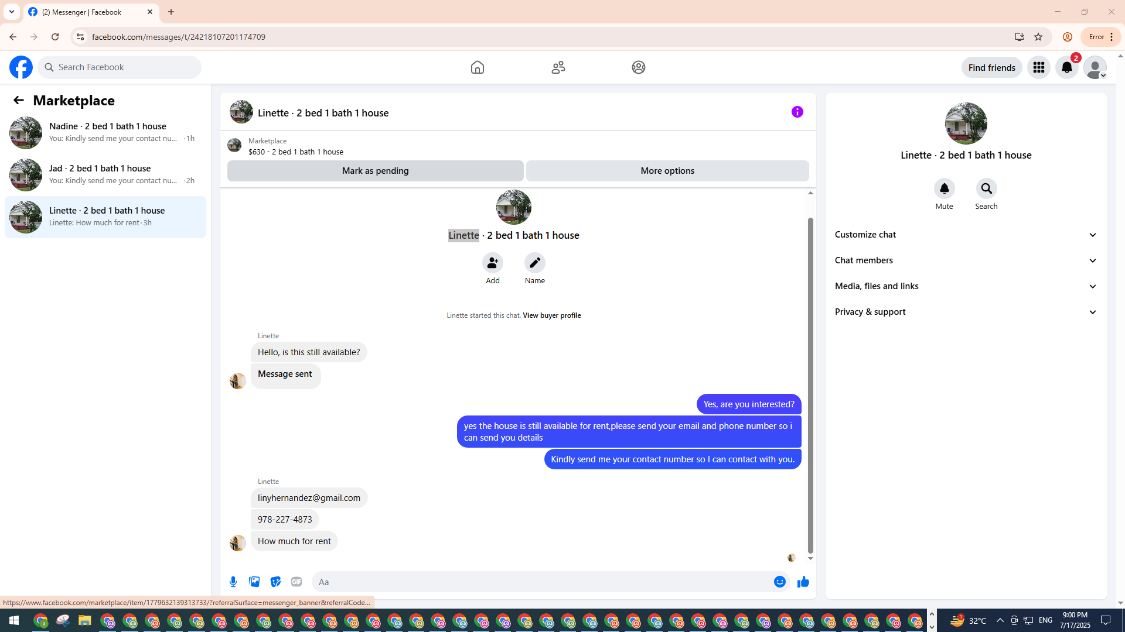Image resolution: width=1125 pixels, height=632 pixels.
Task: Open tab search dropdown arrow
Action: click(x=12, y=12)
